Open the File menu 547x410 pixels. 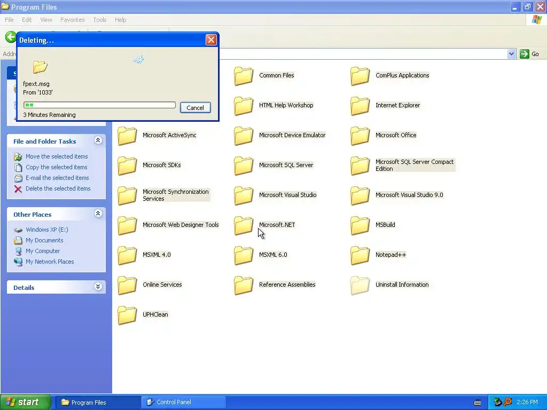[x=9, y=20]
